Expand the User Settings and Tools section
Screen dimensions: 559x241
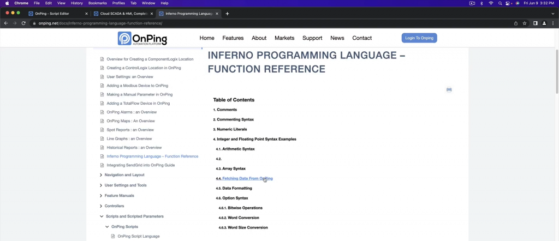coord(101,185)
